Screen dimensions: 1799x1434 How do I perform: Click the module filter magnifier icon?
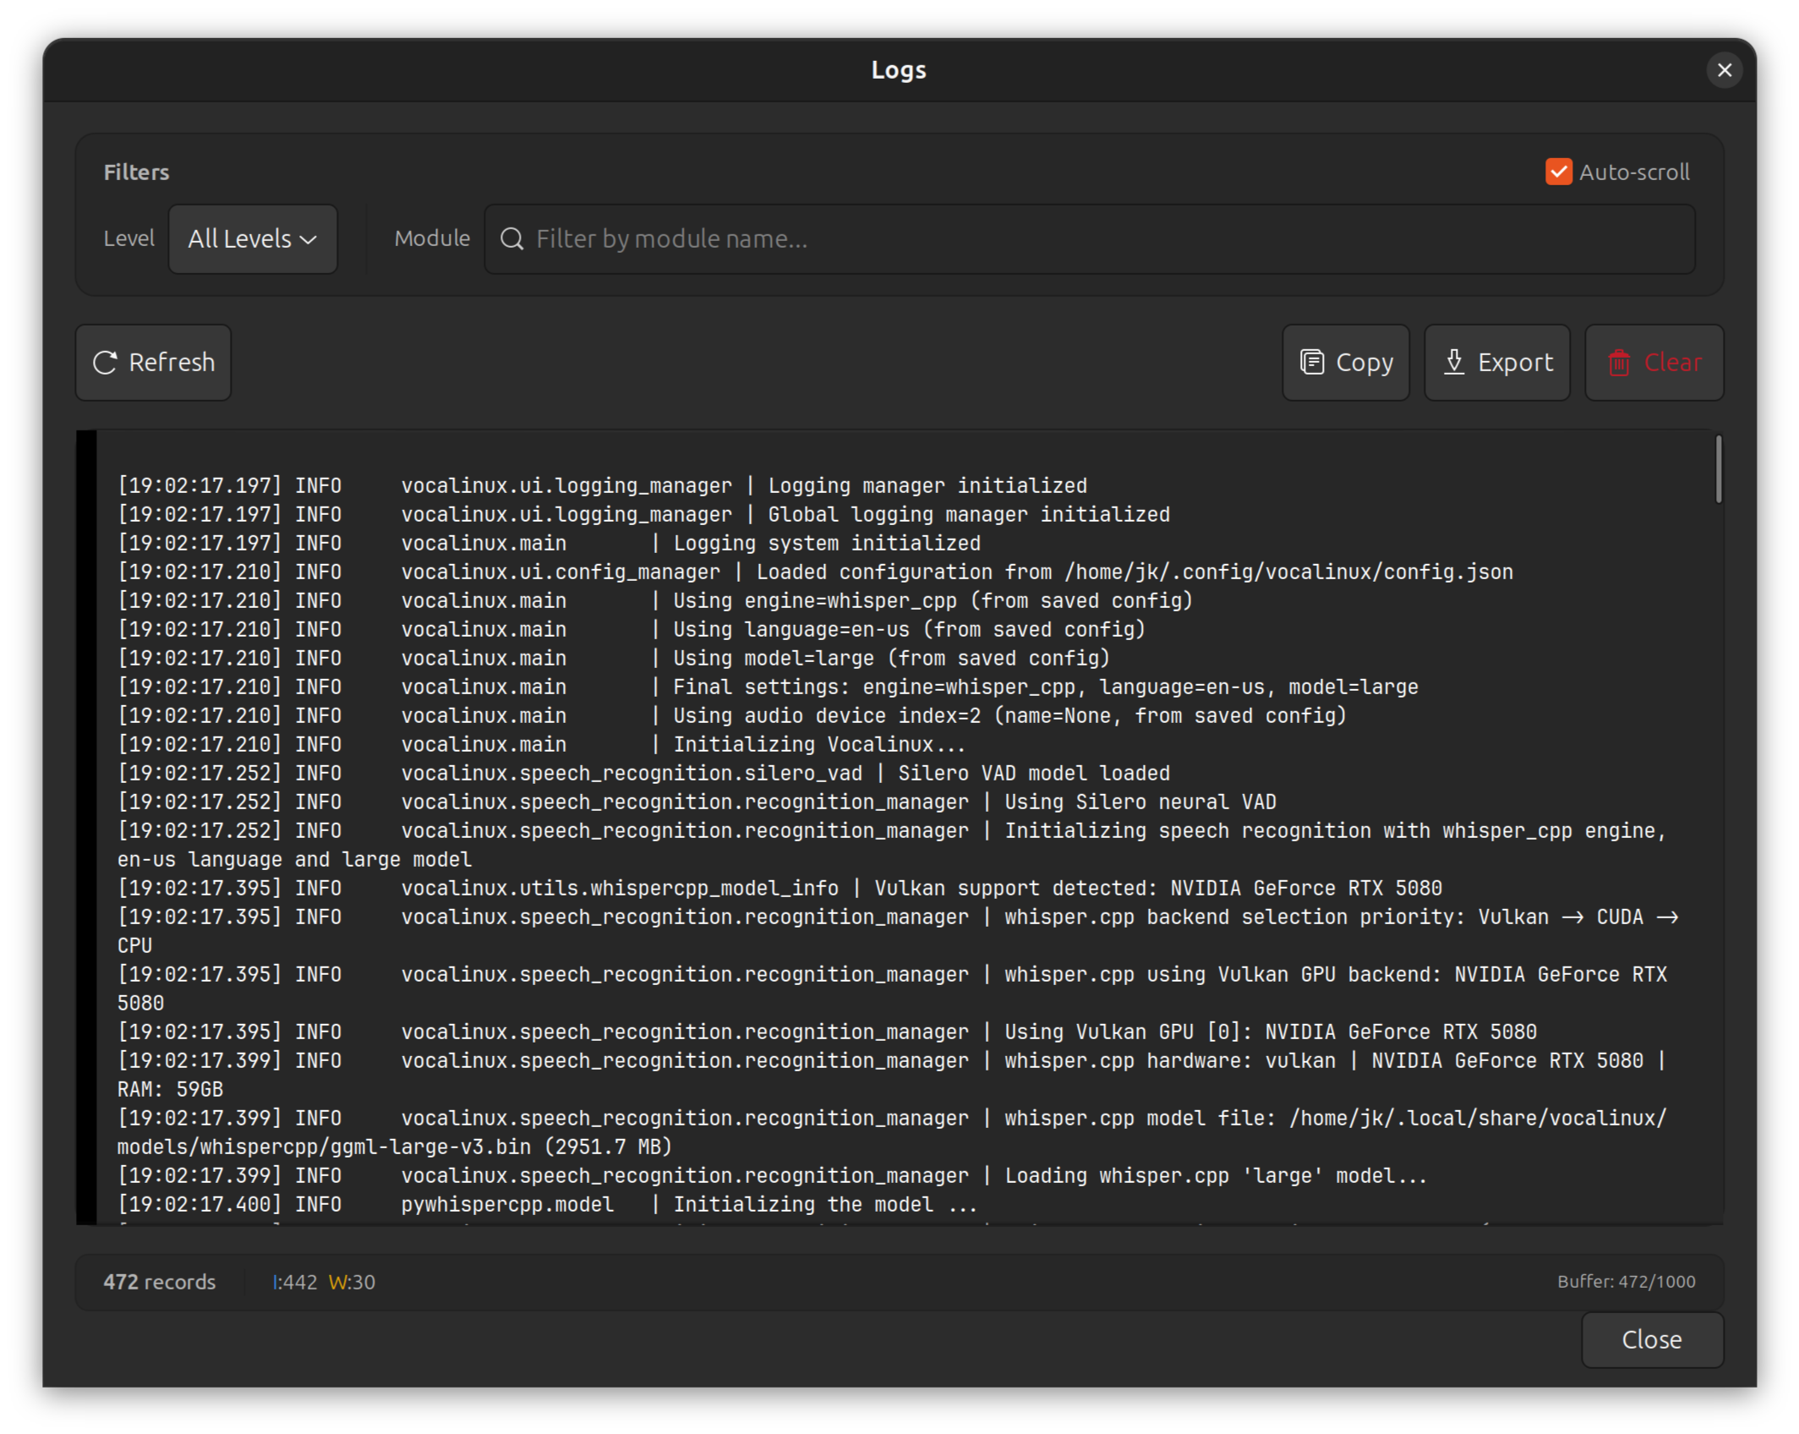pyautogui.click(x=511, y=239)
